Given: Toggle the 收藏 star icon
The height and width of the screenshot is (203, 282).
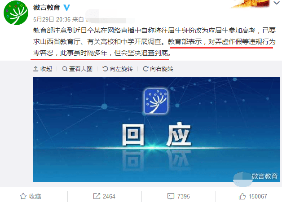Looking at the screenshot, I should coord(23,196).
